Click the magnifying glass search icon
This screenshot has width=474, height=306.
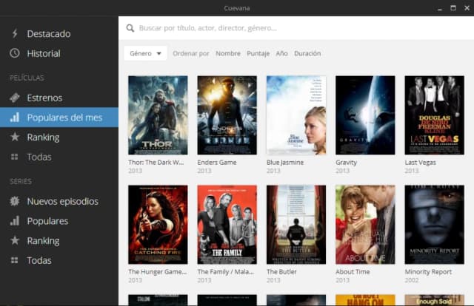[x=130, y=28]
